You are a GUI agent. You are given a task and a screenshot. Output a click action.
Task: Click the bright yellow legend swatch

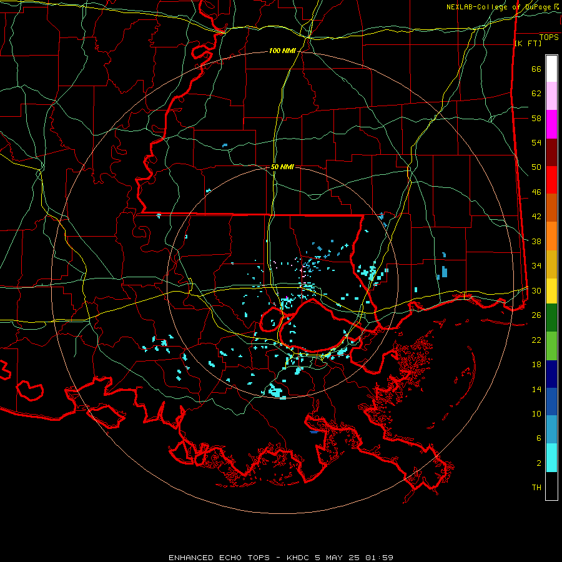click(x=551, y=291)
